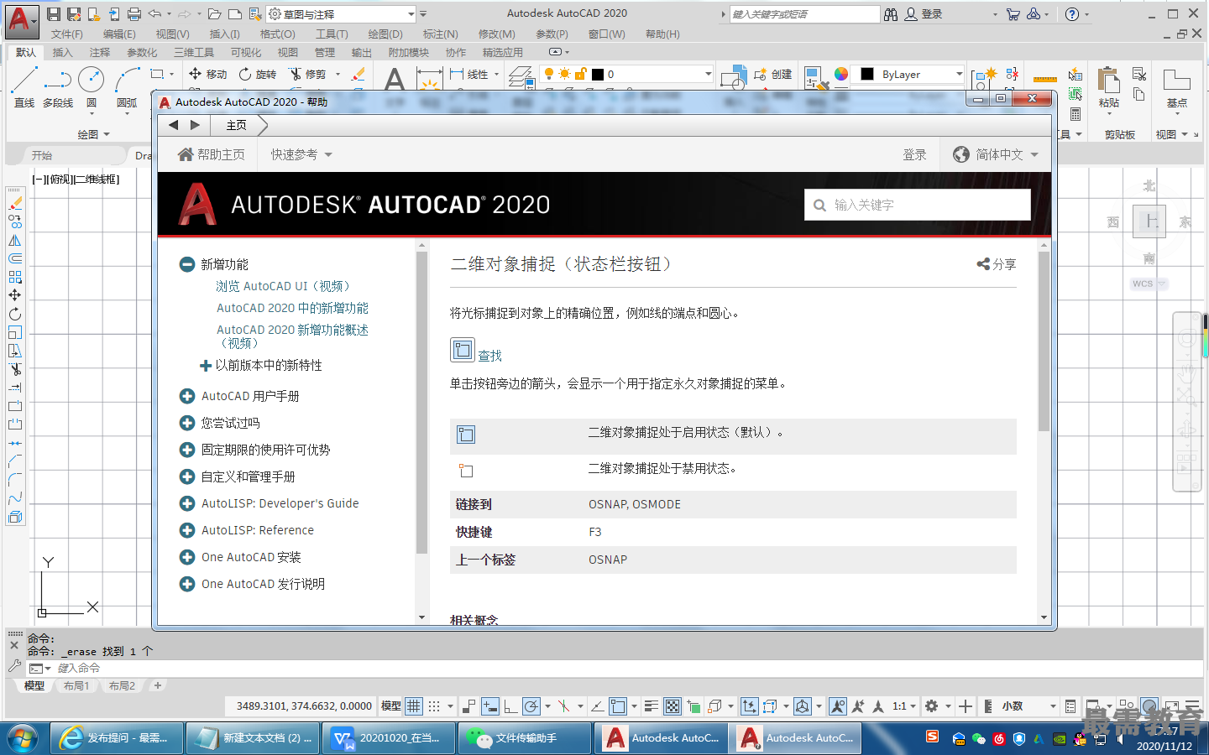1209x755 pixels.
Task: Toggle dynamic input in status bar
Action: coord(490,706)
